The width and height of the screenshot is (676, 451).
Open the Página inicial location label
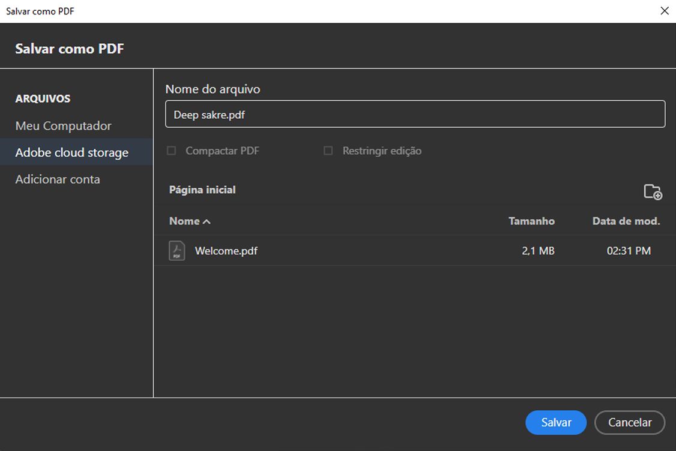click(x=202, y=190)
